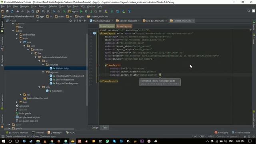Image resolution: width=256 pixels, height=144 pixels.
Task: Select AndroidManifest.xml in project tree
Action: coord(37,98)
